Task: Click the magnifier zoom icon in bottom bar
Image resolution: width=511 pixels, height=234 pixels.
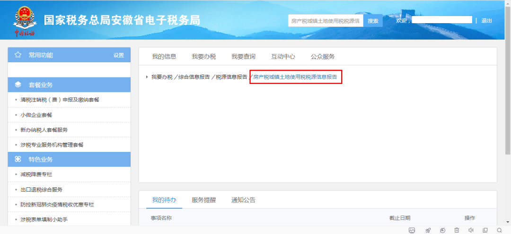Action: [x=499, y=230]
